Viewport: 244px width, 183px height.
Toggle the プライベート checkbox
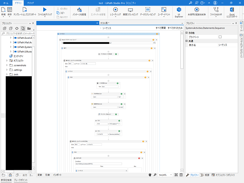pyautogui.click(x=220, y=37)
